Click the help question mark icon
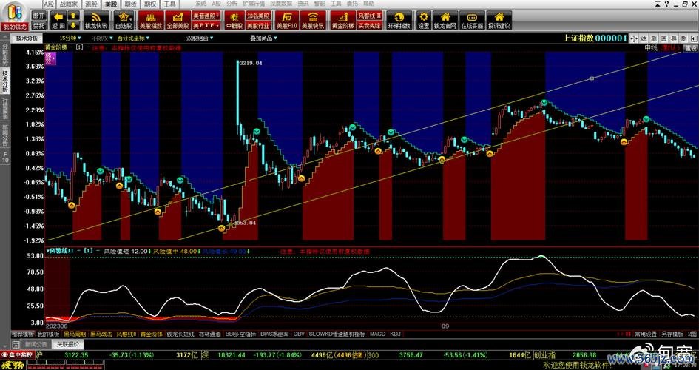699x370 pixels. (x=667, y=4)
